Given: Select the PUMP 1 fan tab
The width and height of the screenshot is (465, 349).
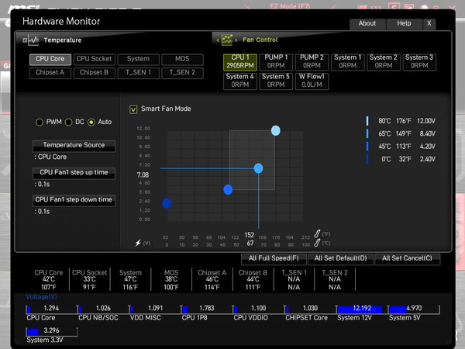Looking at the screenshot, I should 276,62.
